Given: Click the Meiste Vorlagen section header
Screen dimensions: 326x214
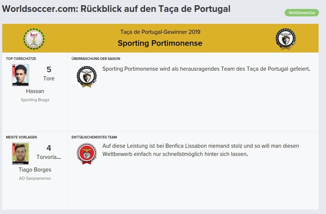Looking at the screenshot, I should pos(21,137).
